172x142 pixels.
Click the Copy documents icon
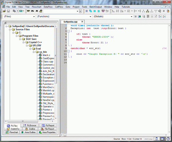(x=14, y=11)
